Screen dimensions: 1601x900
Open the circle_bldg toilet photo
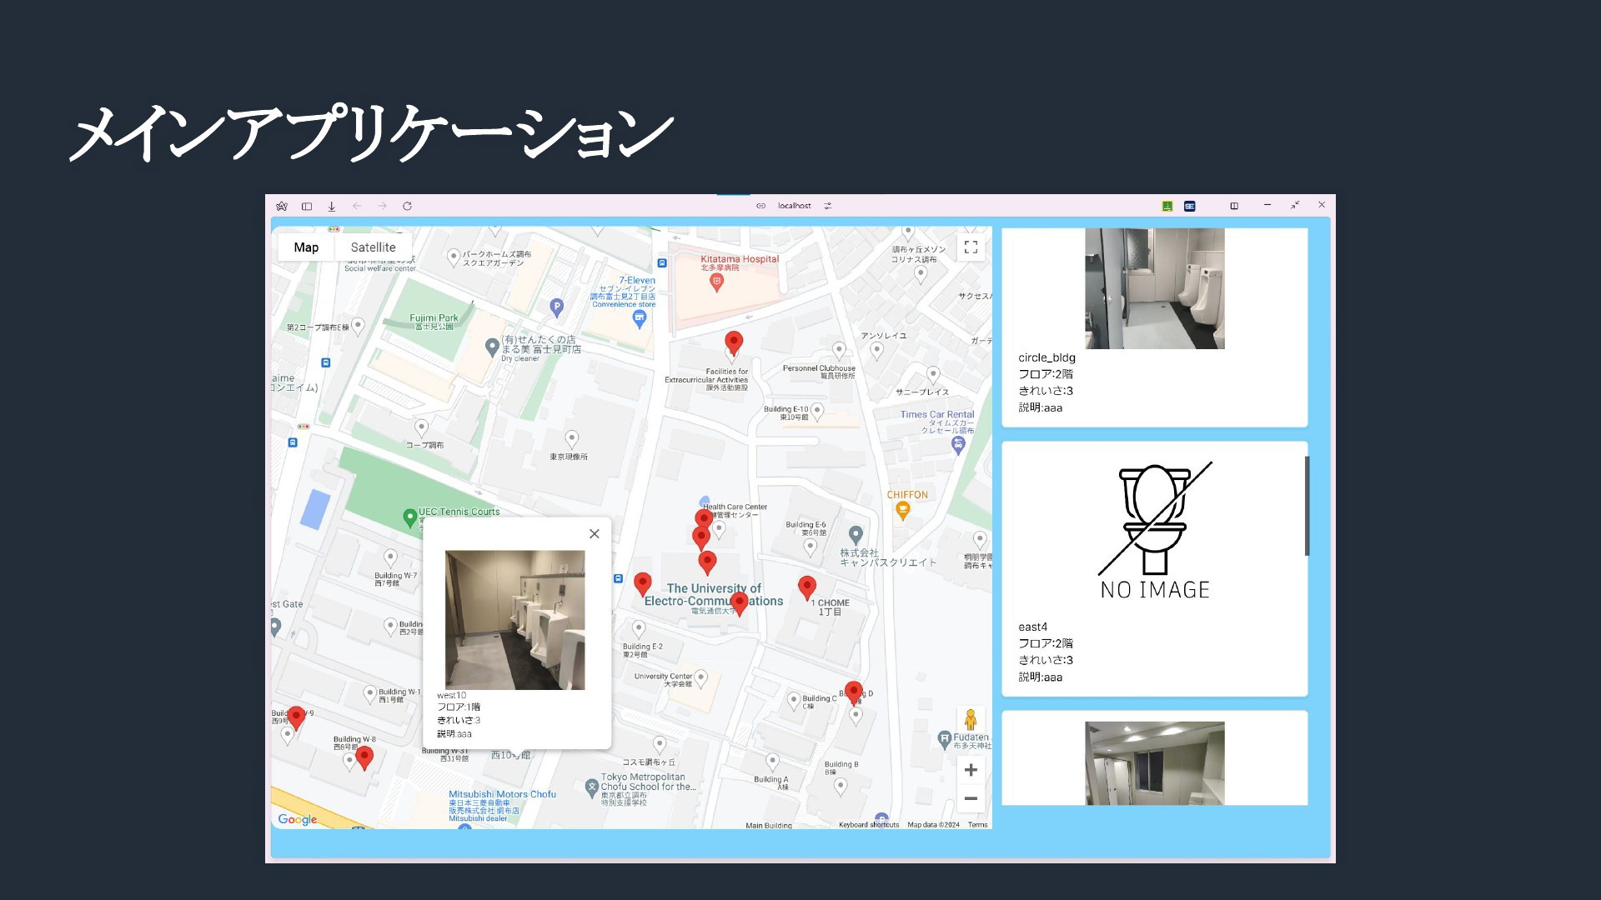tap(1154, 288)
